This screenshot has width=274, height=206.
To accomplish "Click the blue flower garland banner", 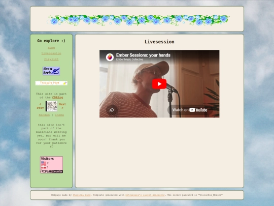I will tap(138, 20).
